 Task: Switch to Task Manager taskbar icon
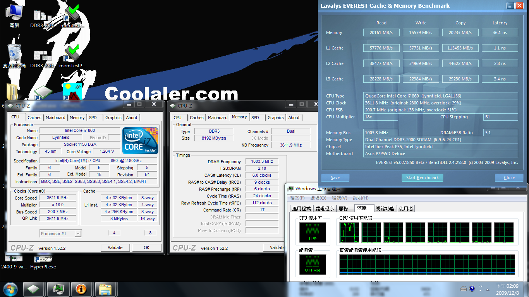point(58,289)
